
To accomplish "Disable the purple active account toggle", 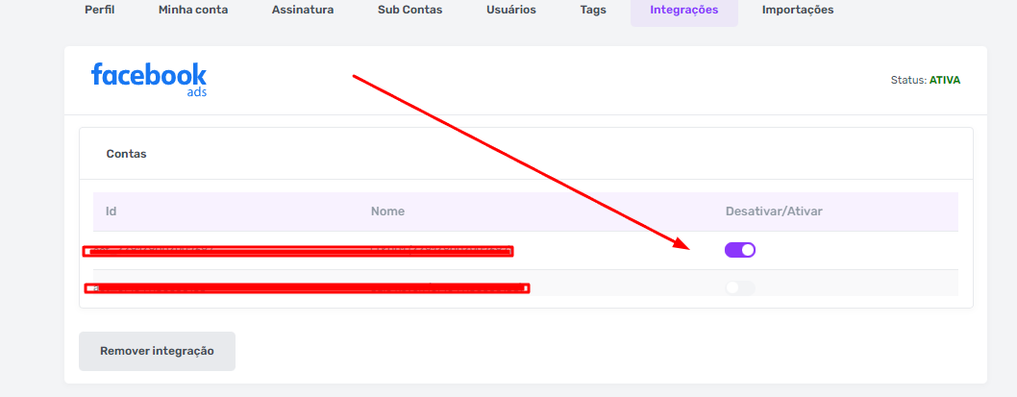I will 740,250.
